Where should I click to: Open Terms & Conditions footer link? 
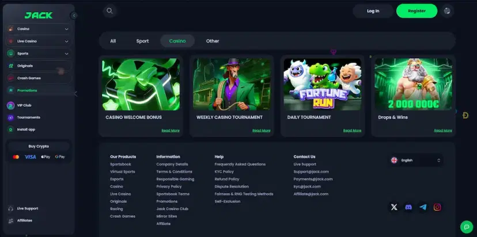click(175, 171)
